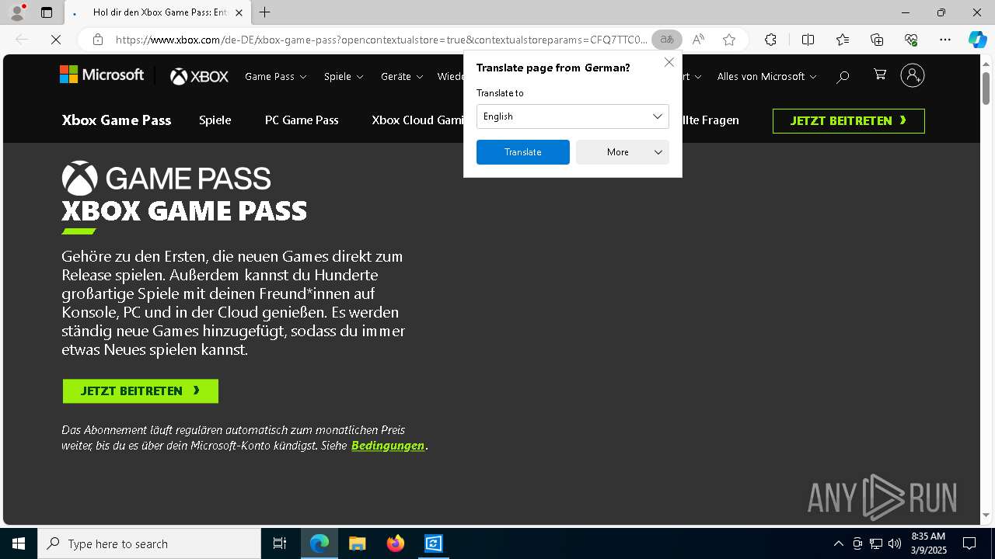The width and height of the screenshot is (995, 559).
Task: Expand the Spiele header menu
Action: [x=344, y=76]
